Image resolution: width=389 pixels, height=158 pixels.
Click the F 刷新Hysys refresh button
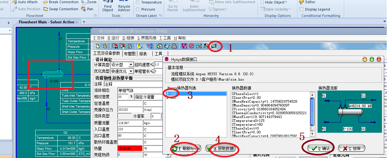[x=186, y=149]
